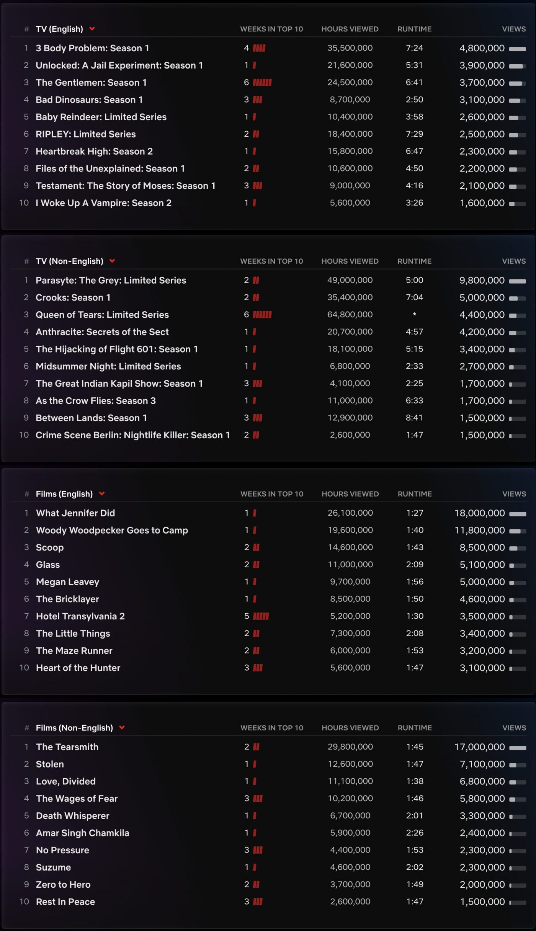Click the weeks bar icon for Rest In Peace
Viewport: 536px width, 931px height.
(x=258, y=902)
